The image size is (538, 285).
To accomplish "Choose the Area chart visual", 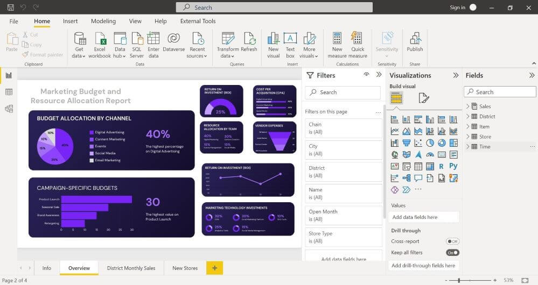I will tap(406, 131).
